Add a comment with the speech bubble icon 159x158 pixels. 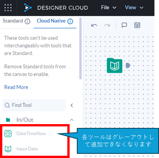pyautogui.click(x=124, y=25)
